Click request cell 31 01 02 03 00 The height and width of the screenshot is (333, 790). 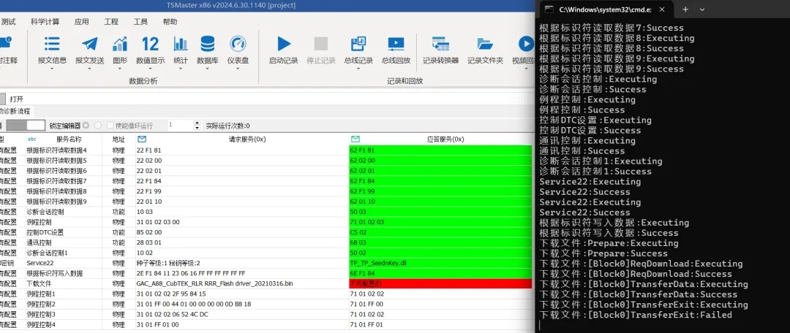(x=158, y=222)
